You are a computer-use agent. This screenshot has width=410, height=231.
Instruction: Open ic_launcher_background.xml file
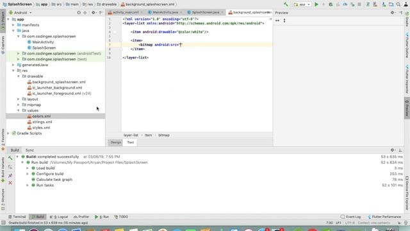coord(57,88)
